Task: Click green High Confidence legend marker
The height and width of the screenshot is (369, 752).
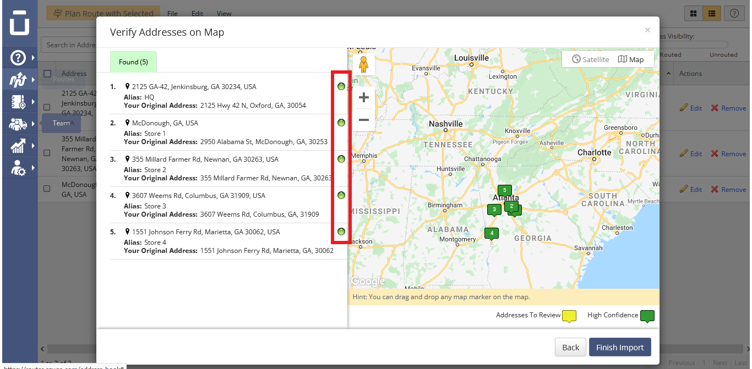Action: click(647, 316)
